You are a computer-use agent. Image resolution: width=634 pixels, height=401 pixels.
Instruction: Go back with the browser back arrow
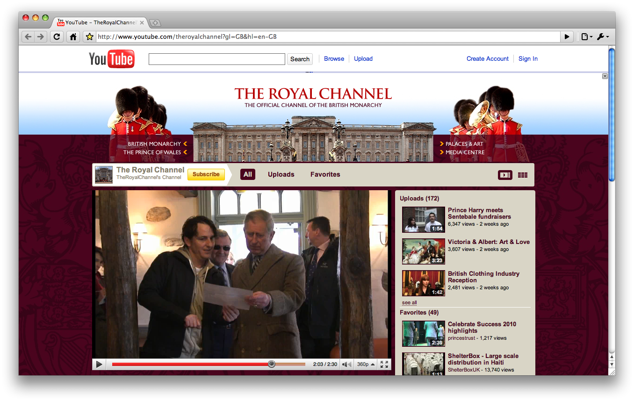click(29, 37)
